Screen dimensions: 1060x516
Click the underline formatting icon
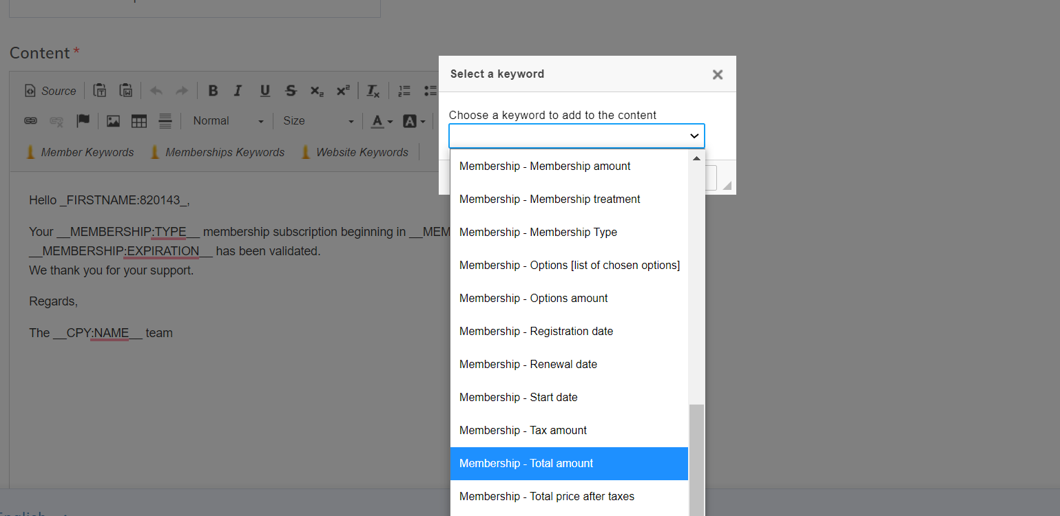click(264, 91)
